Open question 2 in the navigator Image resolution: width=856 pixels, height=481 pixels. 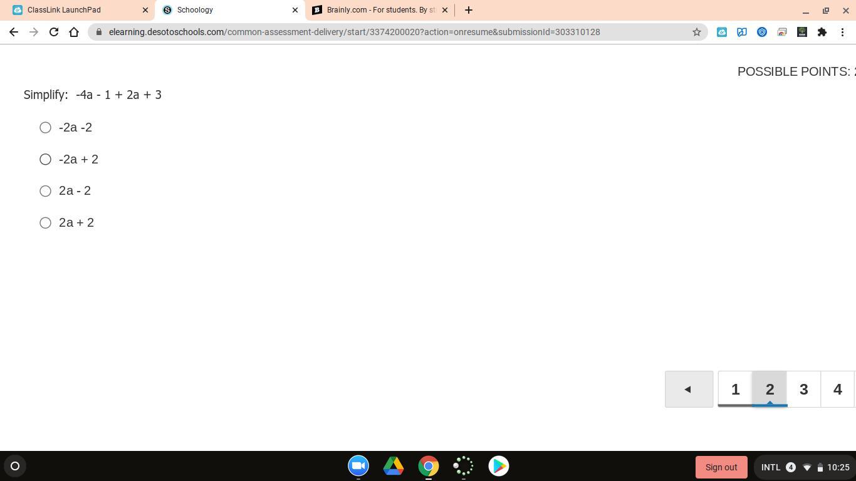click(x=770, y=389)
